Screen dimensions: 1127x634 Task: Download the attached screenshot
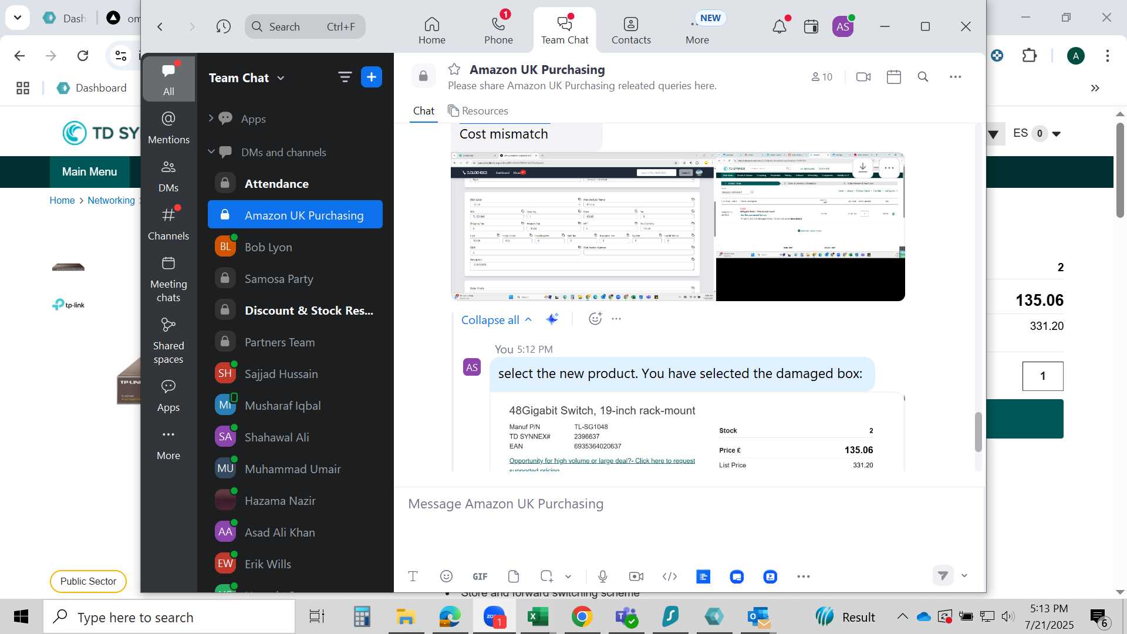[863, 167]
